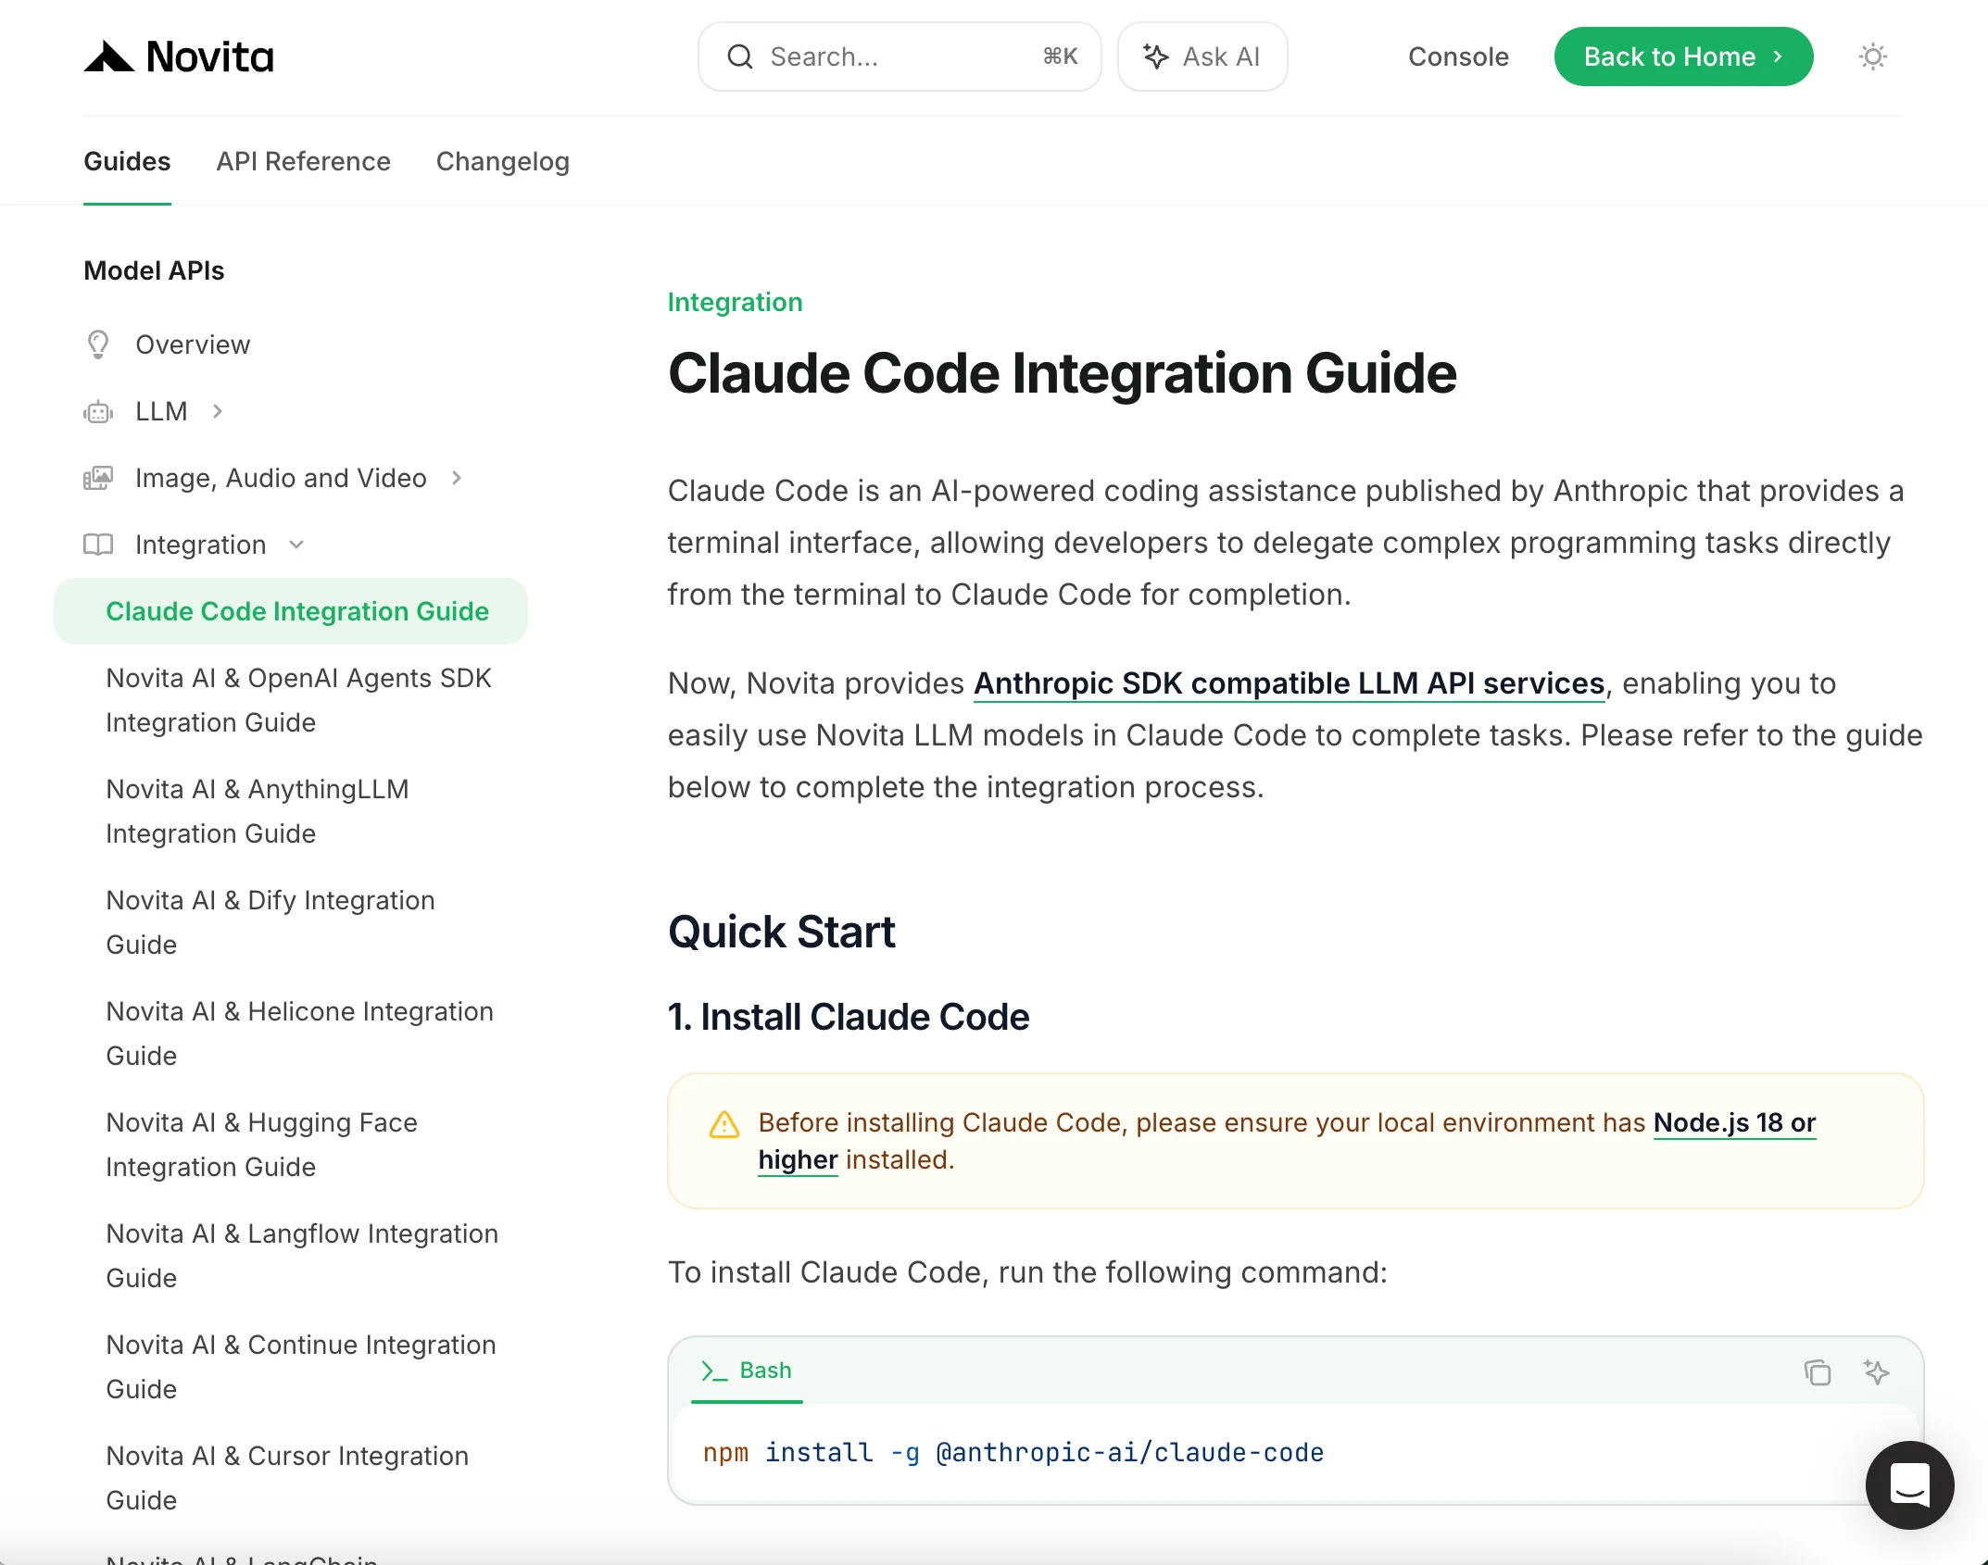1988x1565 pixels.
Task: Open Novita AI & Langflow Integration Guide
Action: click(302, 1256)
